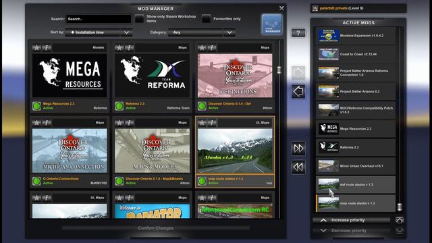Select def route alaska v 1.3 entry

pos(356,184)
